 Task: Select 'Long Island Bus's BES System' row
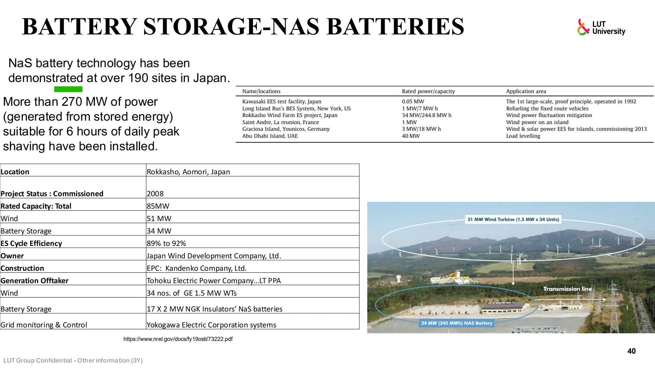[445, 109]
